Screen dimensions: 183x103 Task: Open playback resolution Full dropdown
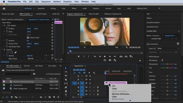click(x=119, y=47)
